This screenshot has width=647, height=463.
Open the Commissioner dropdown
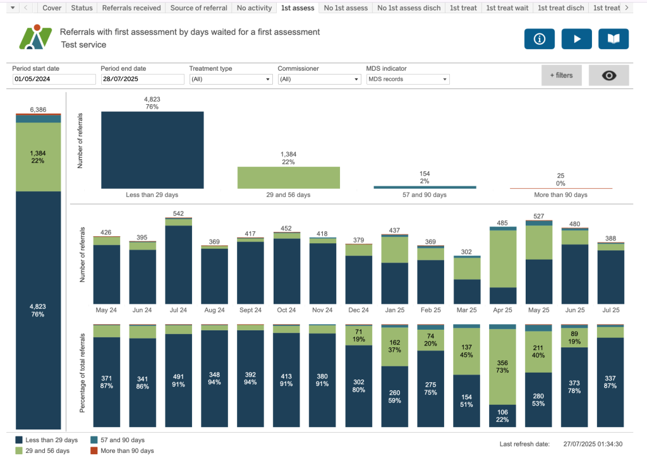point(319,80)
